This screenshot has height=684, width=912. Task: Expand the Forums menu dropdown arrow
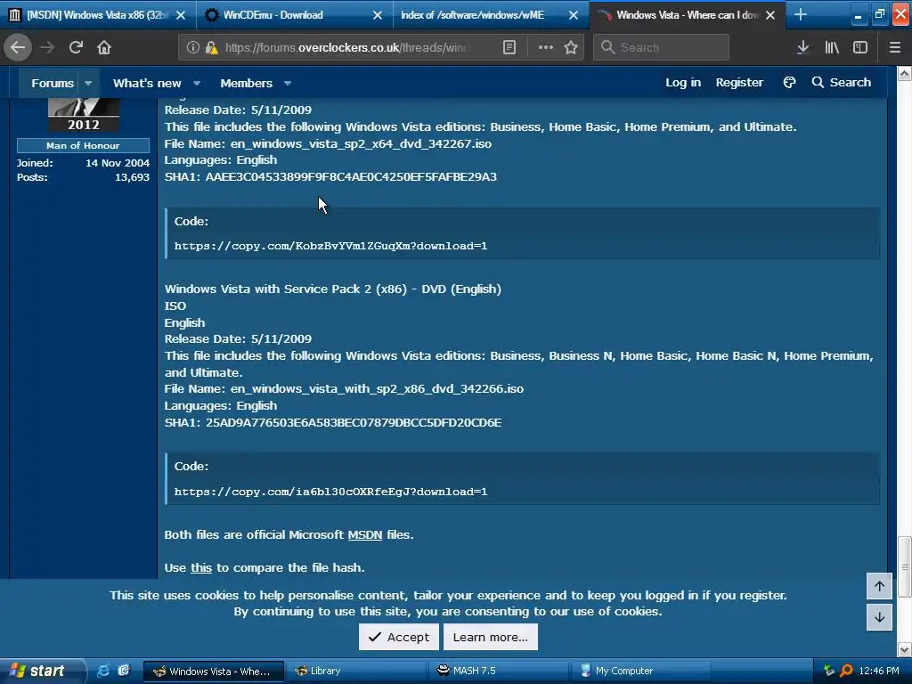88,83
